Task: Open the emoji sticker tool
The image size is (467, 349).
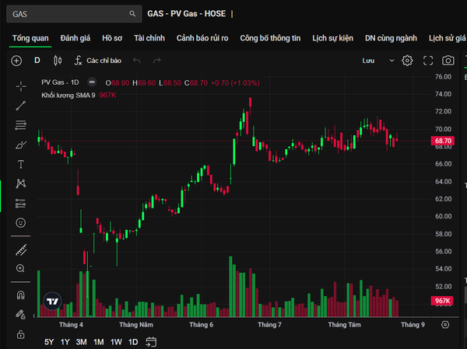Action: 21,222
